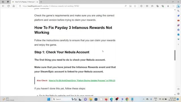Add this page to favorites star
181x102 pixels.
pos(135,6)
